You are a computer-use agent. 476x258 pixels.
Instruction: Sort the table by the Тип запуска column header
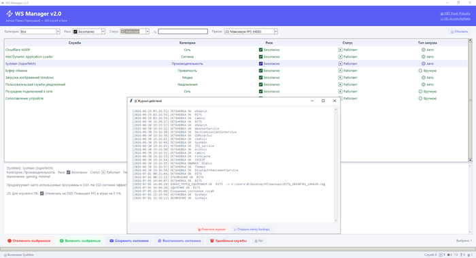[x=427, y=43]
